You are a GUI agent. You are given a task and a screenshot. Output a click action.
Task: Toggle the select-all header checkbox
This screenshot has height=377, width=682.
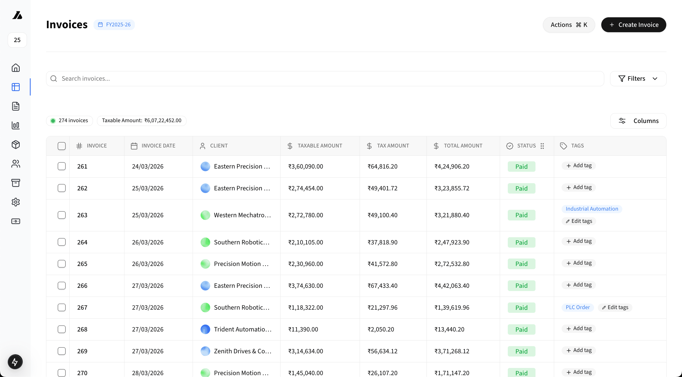62,146
